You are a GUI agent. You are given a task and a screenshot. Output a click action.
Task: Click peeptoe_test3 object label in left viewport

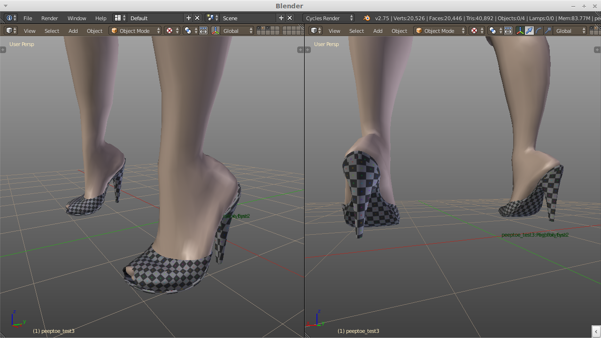click(x=54, y=331)
